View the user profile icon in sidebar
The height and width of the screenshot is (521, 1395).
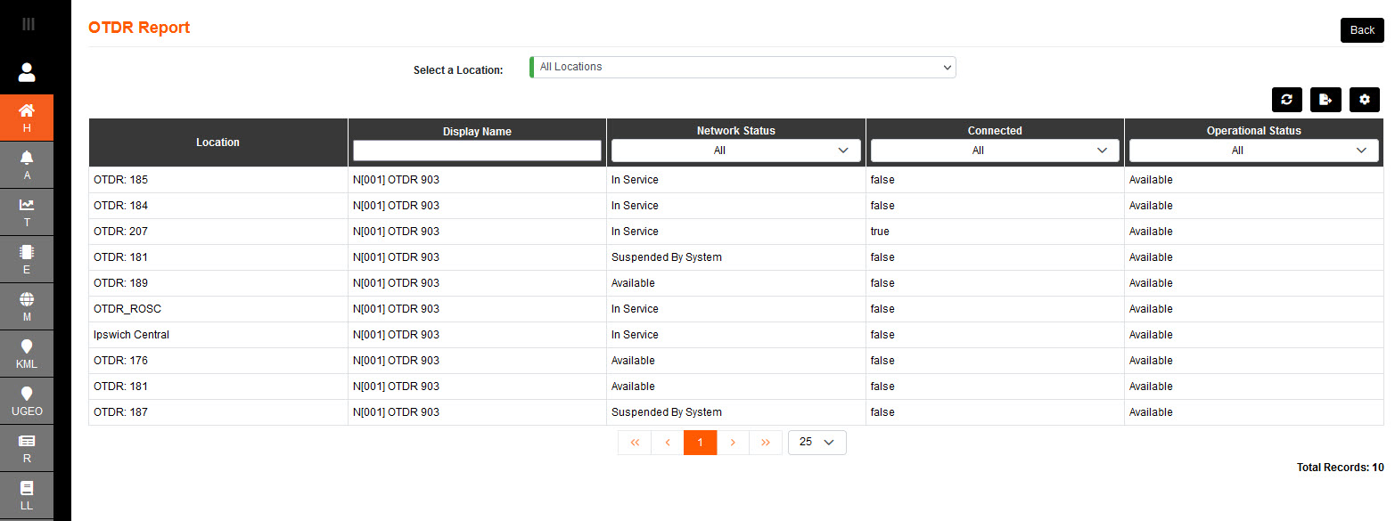tap(27, 70)
